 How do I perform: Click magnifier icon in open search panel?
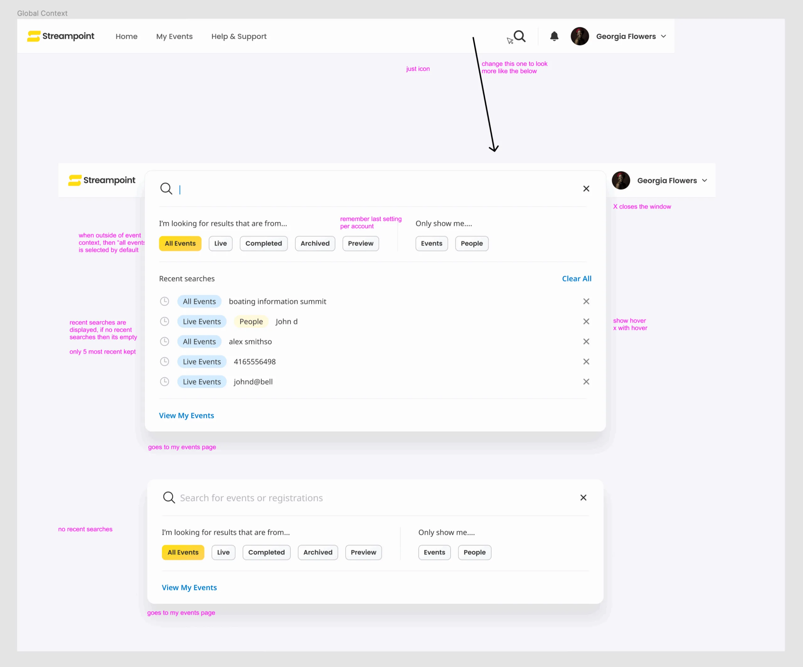[166, 189]
